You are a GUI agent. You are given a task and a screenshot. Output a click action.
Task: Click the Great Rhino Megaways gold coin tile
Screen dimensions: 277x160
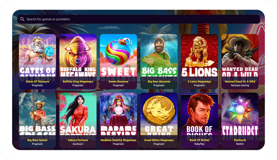tap(159, 120)
